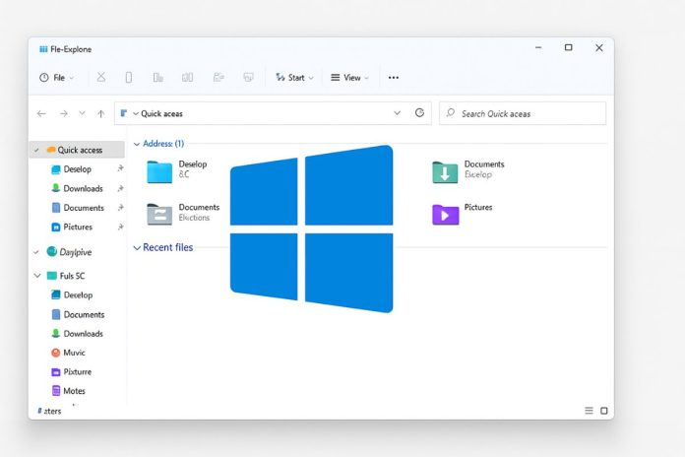Viewport: 685px width, 457px height.
Task: Click the share icon in toolbar
Action: 218,78
